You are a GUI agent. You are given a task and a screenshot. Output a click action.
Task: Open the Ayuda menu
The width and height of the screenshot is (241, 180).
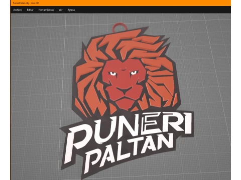[x=71, y=10]
